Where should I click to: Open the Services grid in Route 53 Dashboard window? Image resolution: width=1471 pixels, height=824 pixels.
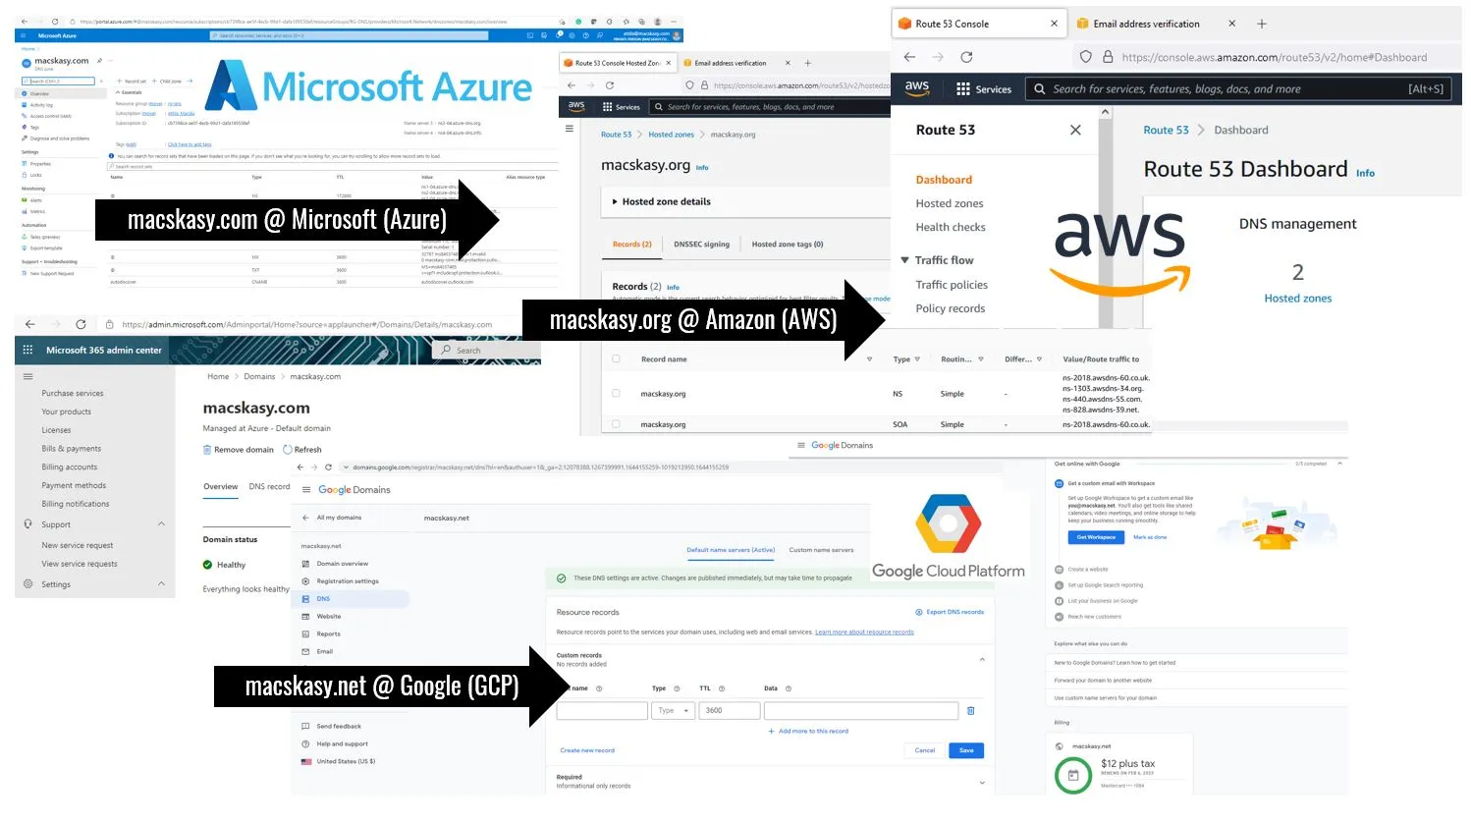point(983,88)
